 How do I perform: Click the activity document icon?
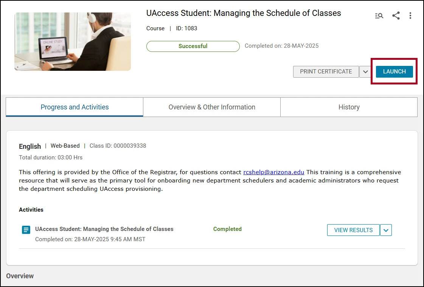[x=26, y=230]
